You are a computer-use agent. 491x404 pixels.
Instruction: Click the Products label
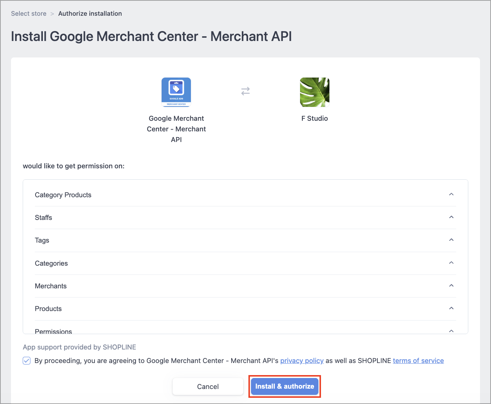pos(48,309)
